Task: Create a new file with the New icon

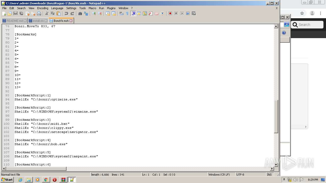Action: click(x=4, y=13)
